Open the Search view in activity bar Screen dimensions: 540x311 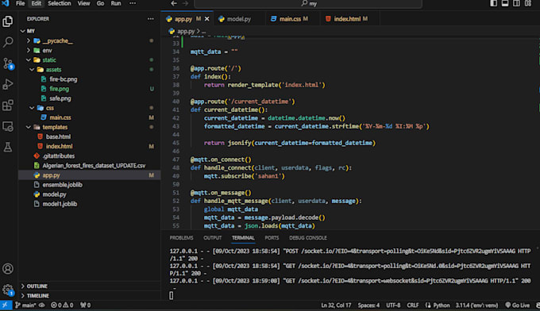tap(8, 42)
